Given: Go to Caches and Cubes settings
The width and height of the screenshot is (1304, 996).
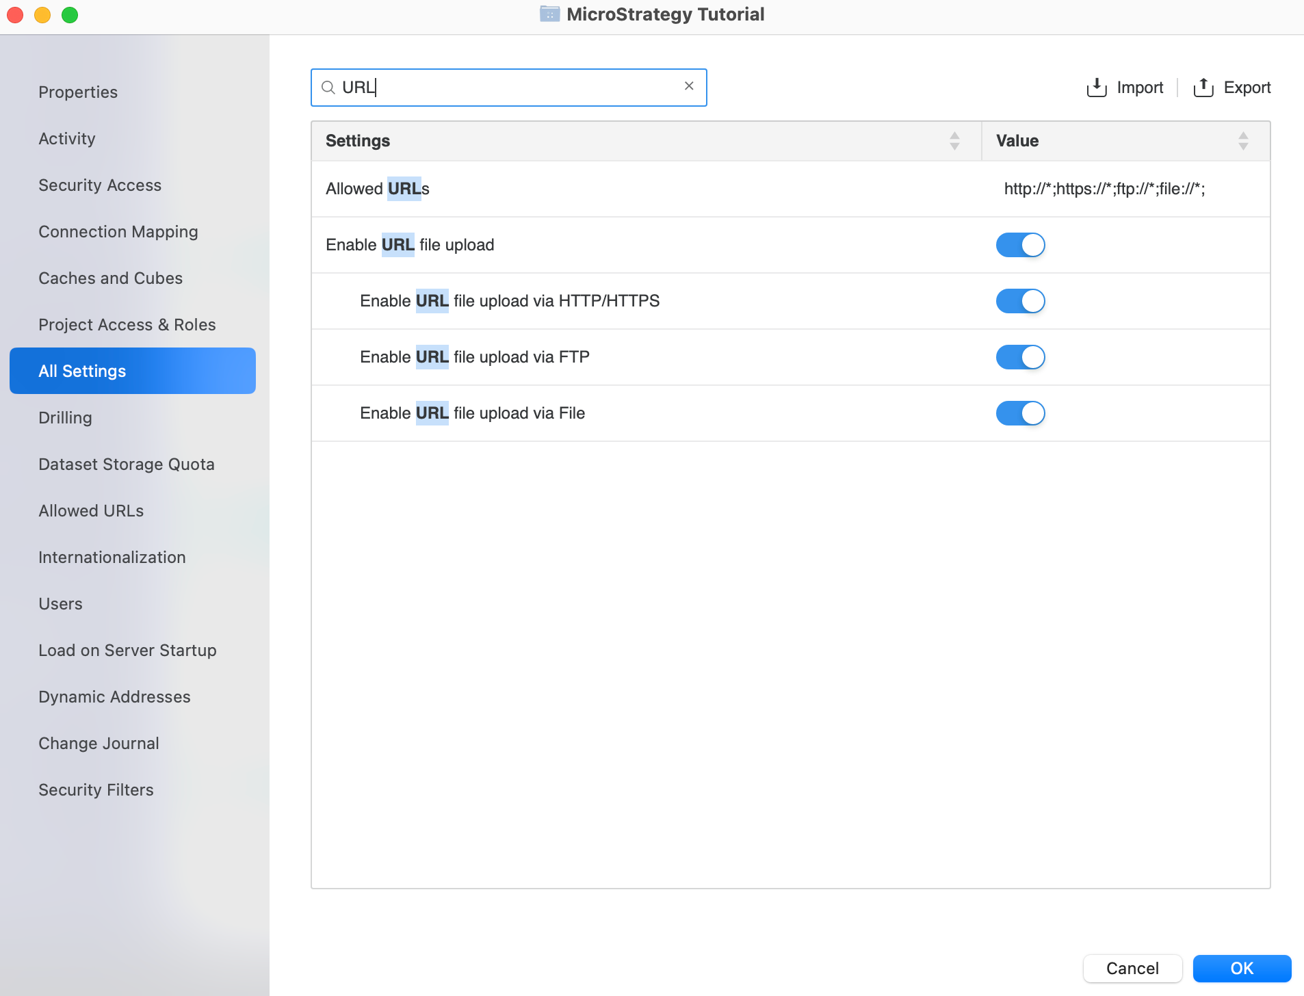Looking at the screenshot, I should click(110, 278).
